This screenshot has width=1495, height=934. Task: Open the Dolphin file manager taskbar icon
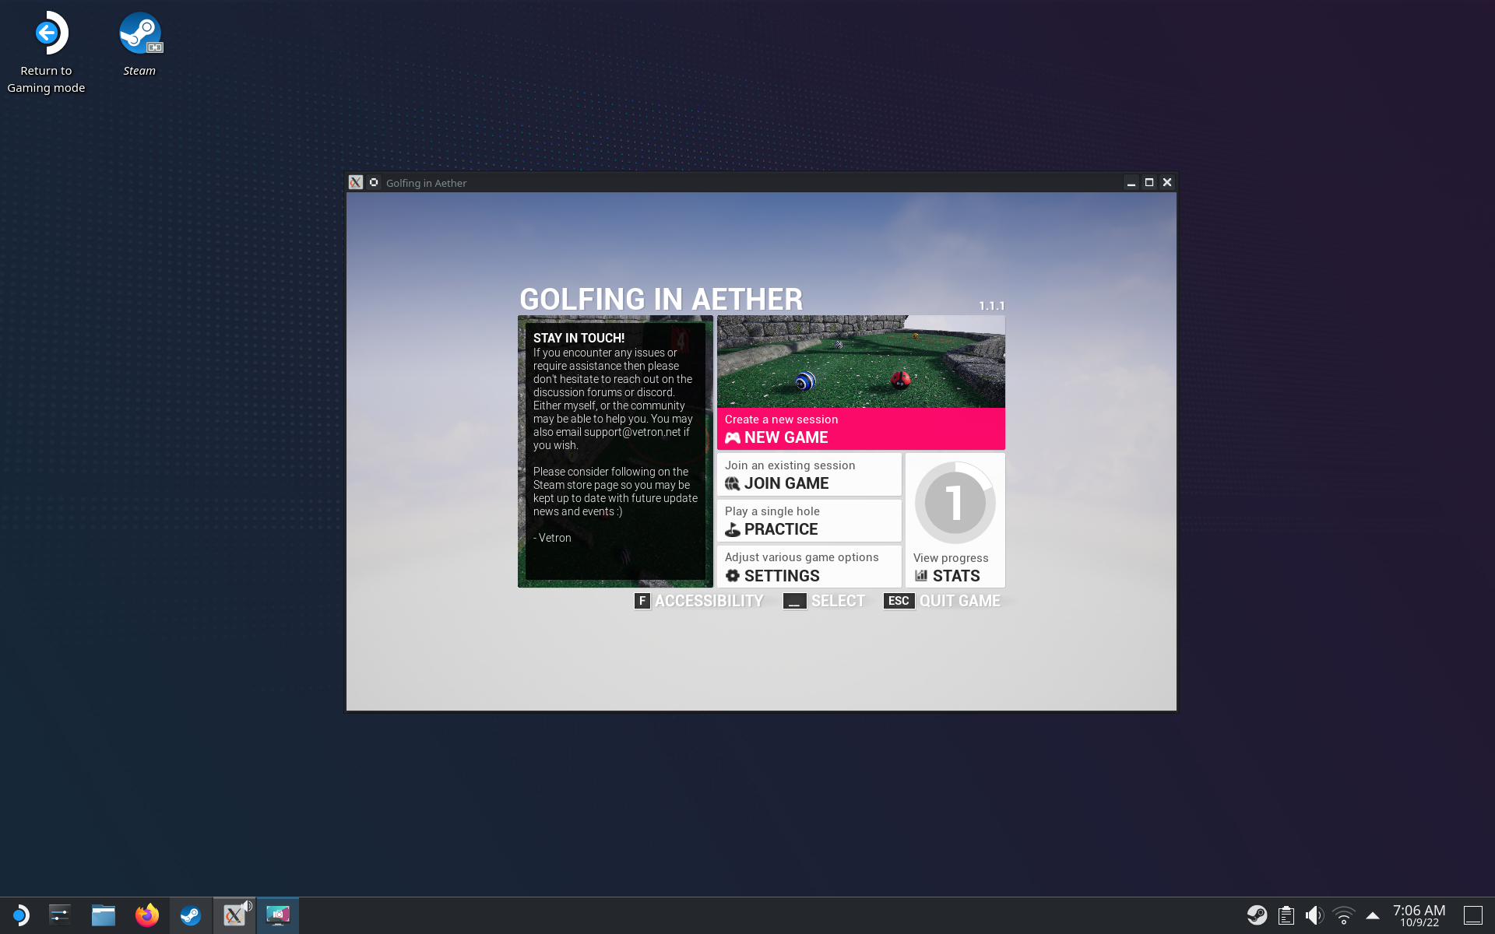(103, 915)
